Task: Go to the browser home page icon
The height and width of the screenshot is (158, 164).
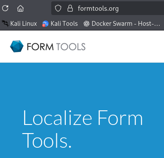Action: (x=20, y=8)
